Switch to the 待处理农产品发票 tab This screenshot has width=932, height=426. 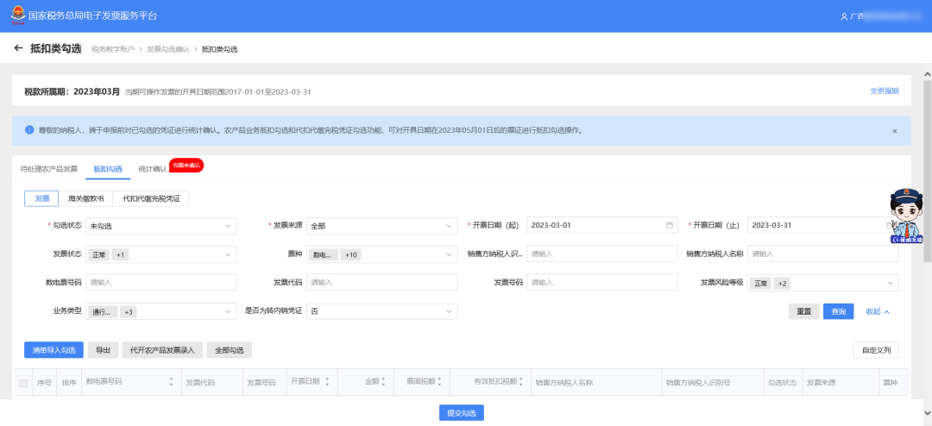click(x=49, y=168)
